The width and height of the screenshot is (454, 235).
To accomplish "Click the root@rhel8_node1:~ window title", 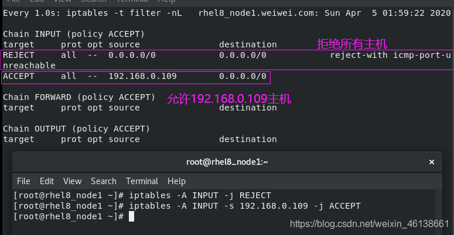I will pos(227,162).
